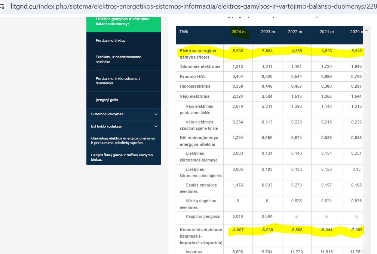Click value 4,693 in 2021 column
Image resolution: width=377 pixels, height=254 pixels.
(x=327, y=51)
